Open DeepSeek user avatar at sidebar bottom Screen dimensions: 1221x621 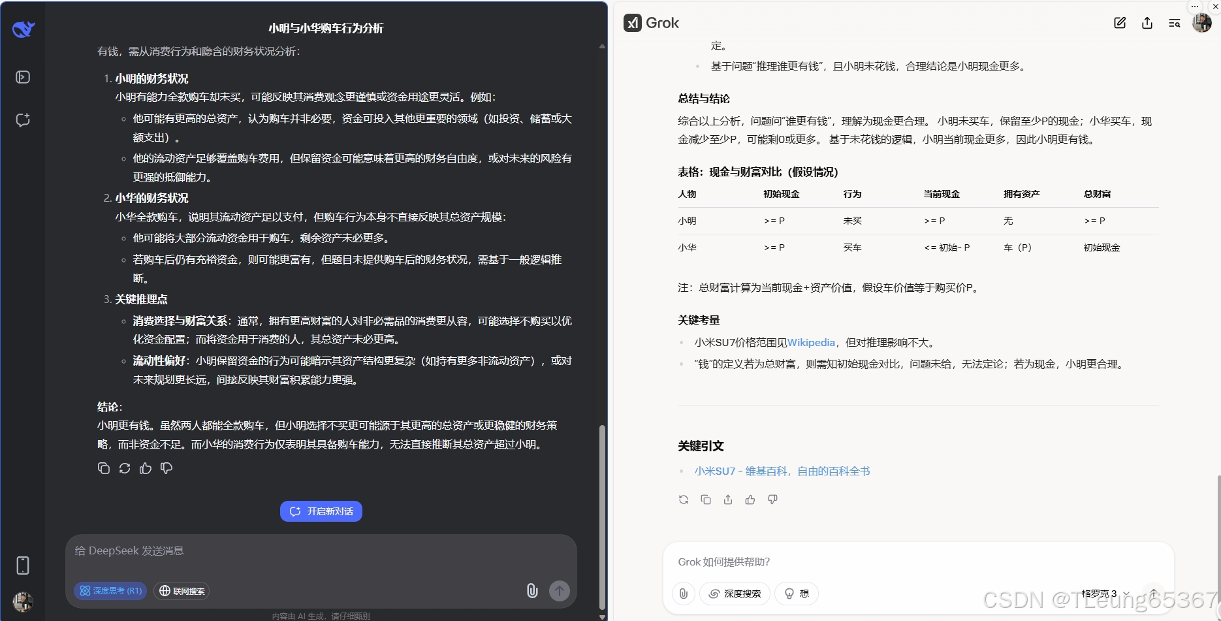coord(23,601)
